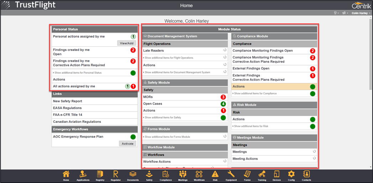Expand additional items for Compliance
This screenshot has width=373, height=183.
255,94
